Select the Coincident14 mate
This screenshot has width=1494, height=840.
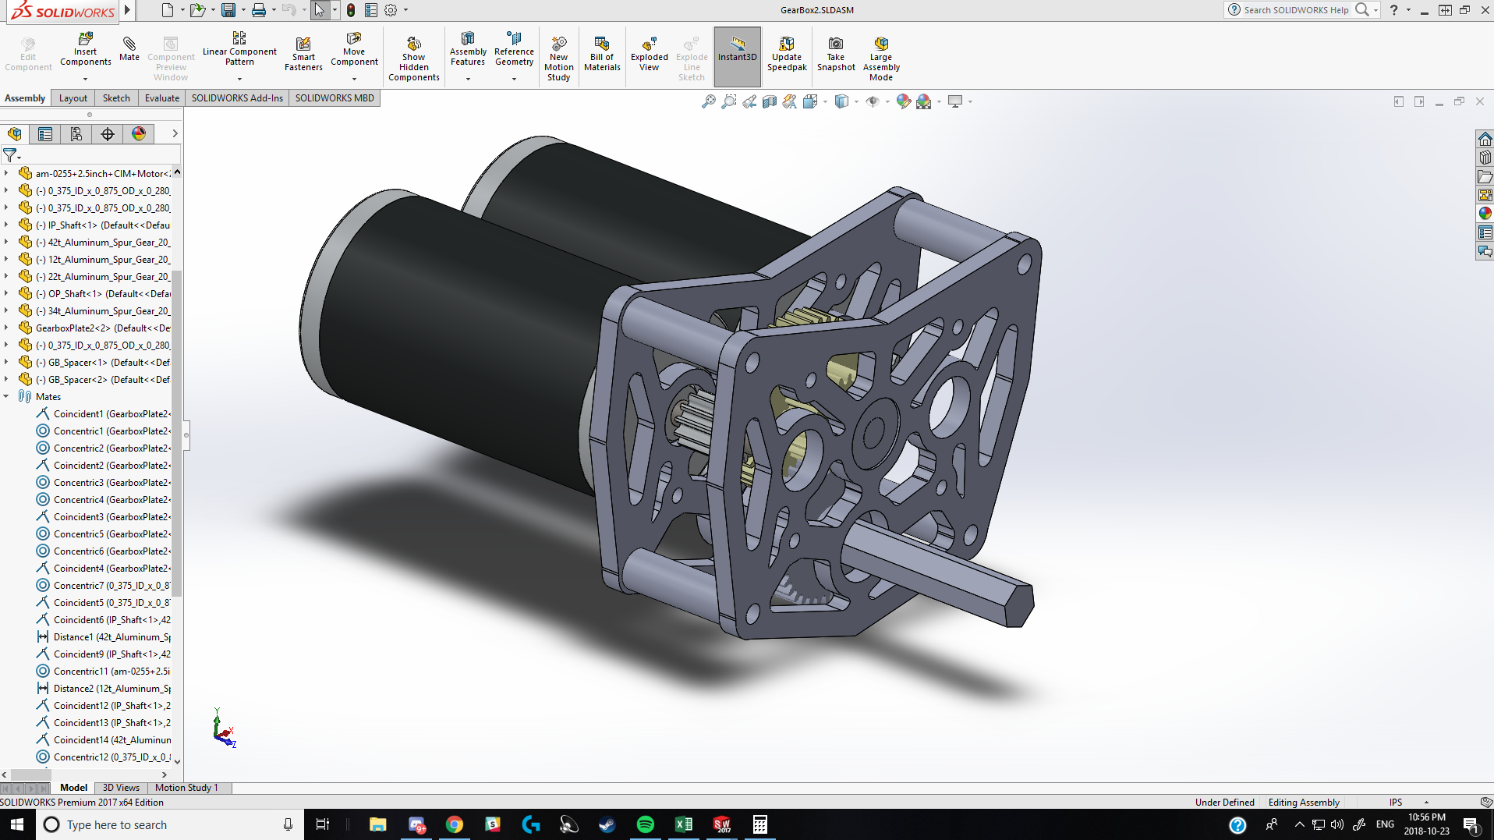pos(103,740)
